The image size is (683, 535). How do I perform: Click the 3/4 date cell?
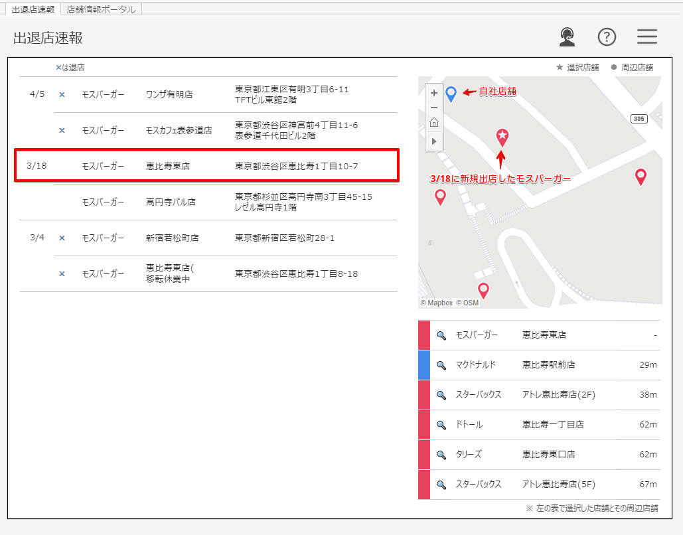(x=37, y=238)
